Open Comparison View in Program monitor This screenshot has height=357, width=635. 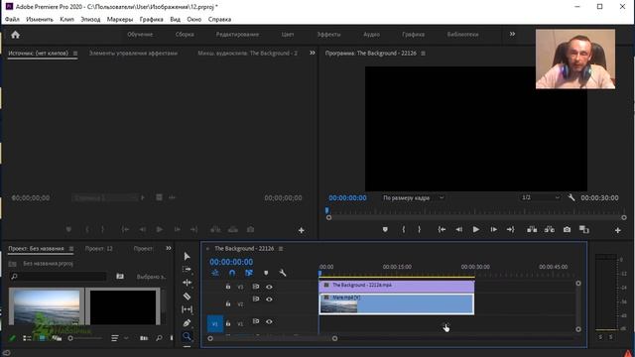[x=584, y=229]
